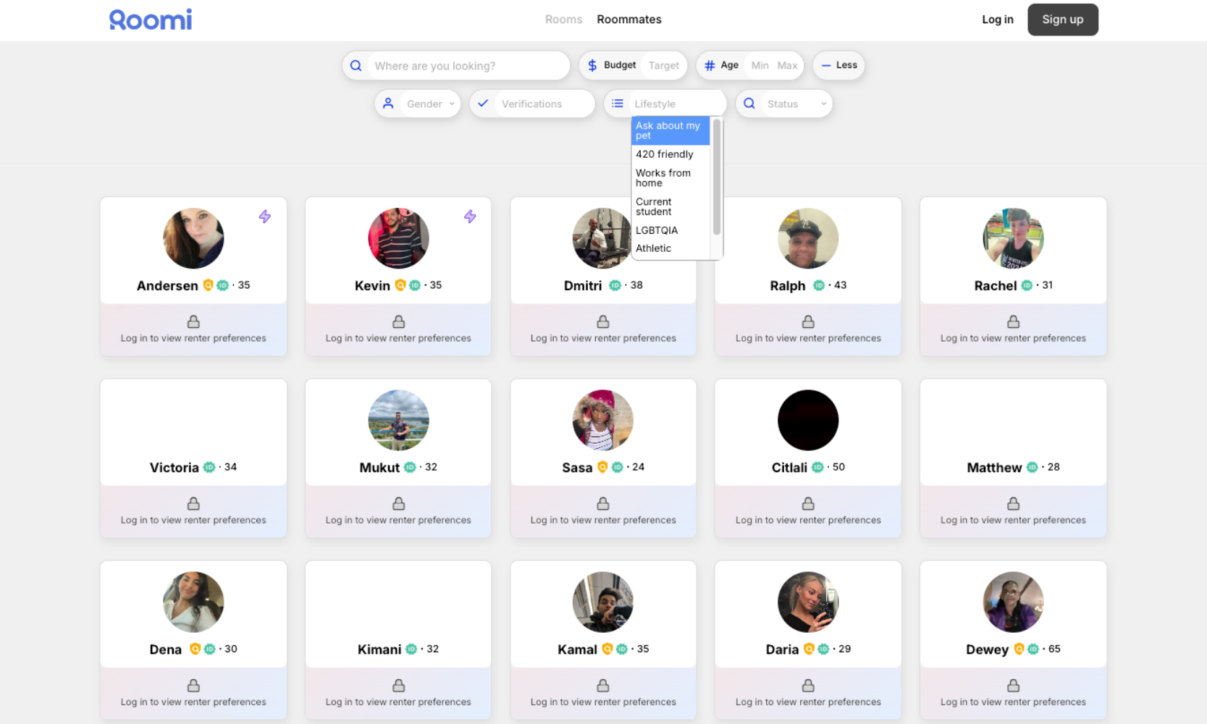Click 'Log in to view renter preferences' under Sasa
Viewport: 1207px width, 724px height.
tap(603, 520)
